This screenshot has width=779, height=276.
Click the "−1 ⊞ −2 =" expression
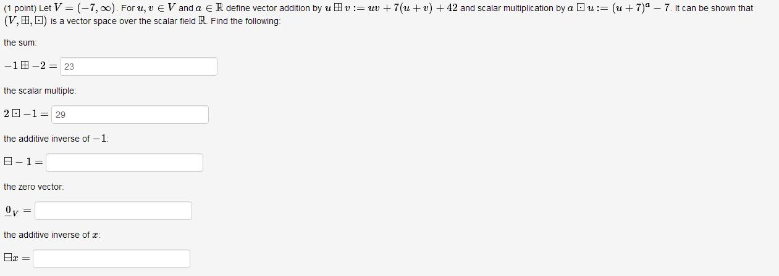coord(30,67)
